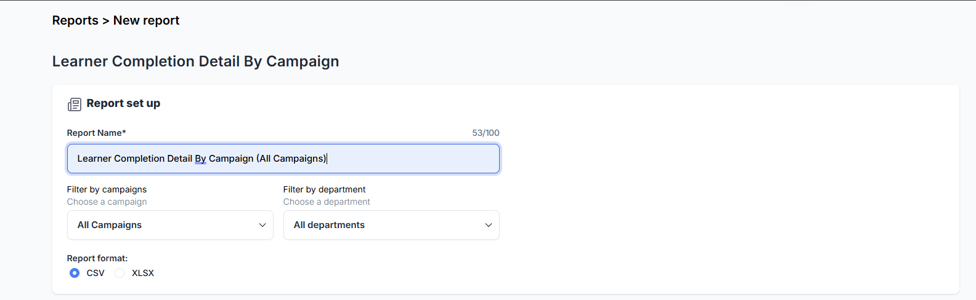Click the chevron on the departments dropdown

pos(489,225)
